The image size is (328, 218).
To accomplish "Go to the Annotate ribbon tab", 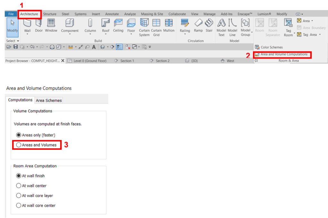I will tap(112, 14).
